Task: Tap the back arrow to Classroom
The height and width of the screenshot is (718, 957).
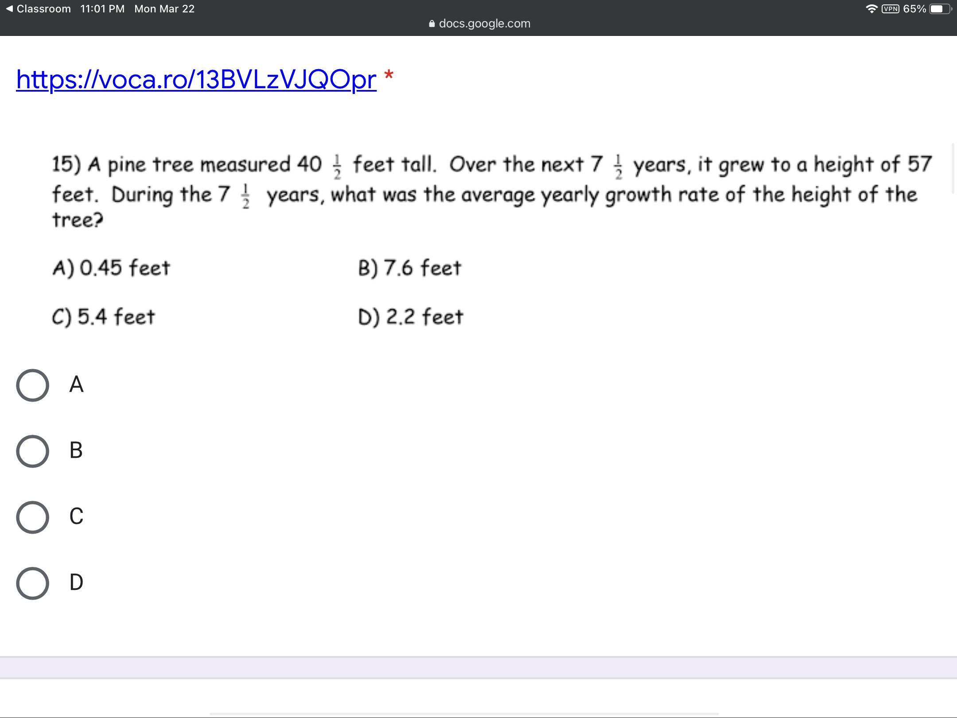Action: click(9, 9)
